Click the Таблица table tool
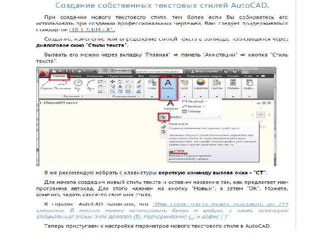Screen dimensions: 326x244 [191, 112]
